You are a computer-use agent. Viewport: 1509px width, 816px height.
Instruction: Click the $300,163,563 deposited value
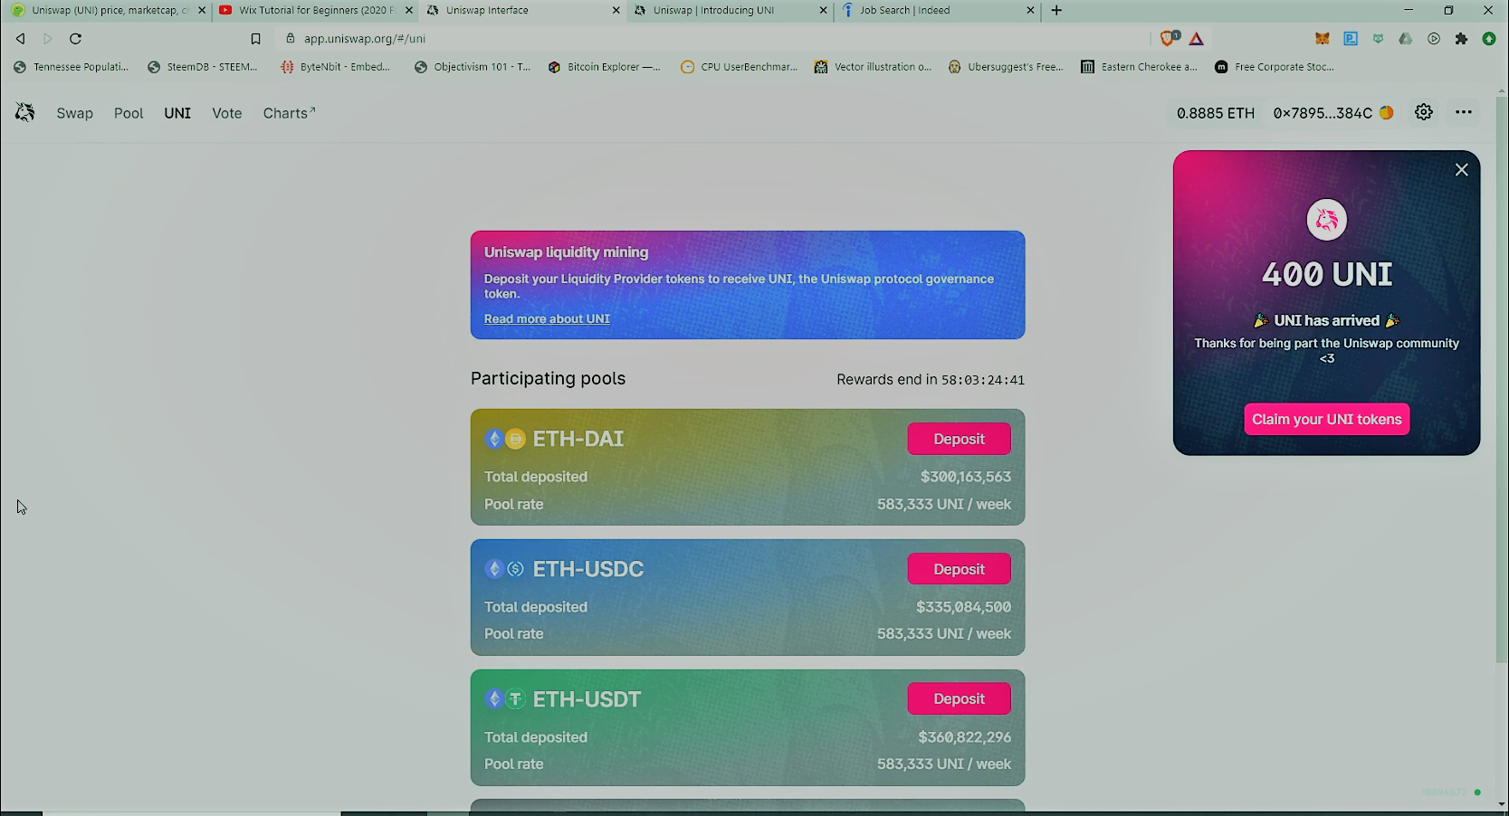click(966, 477)
